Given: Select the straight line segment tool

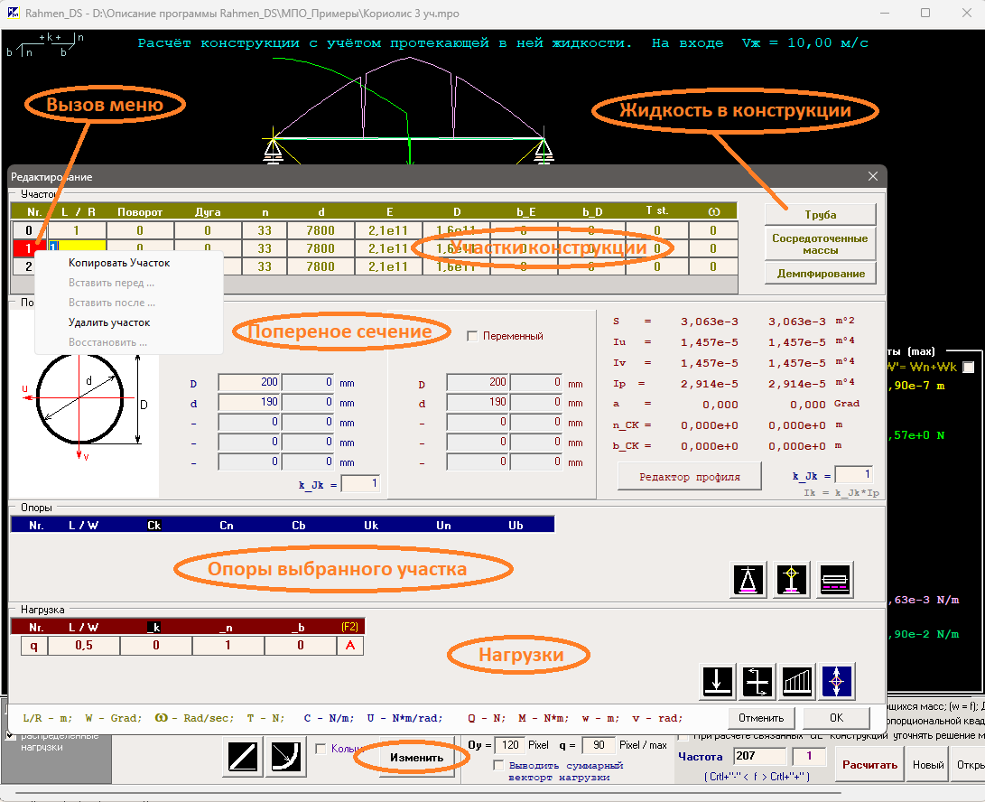Looking at the screenshot, I should click(241, 757).
